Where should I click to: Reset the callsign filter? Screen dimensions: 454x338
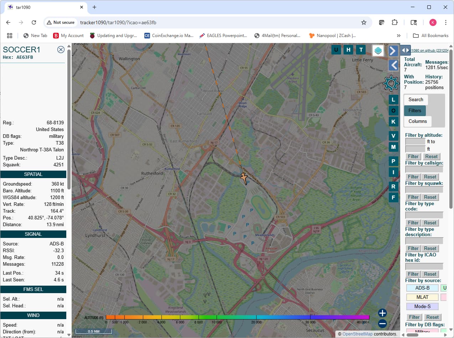click(x=430, y=177)
